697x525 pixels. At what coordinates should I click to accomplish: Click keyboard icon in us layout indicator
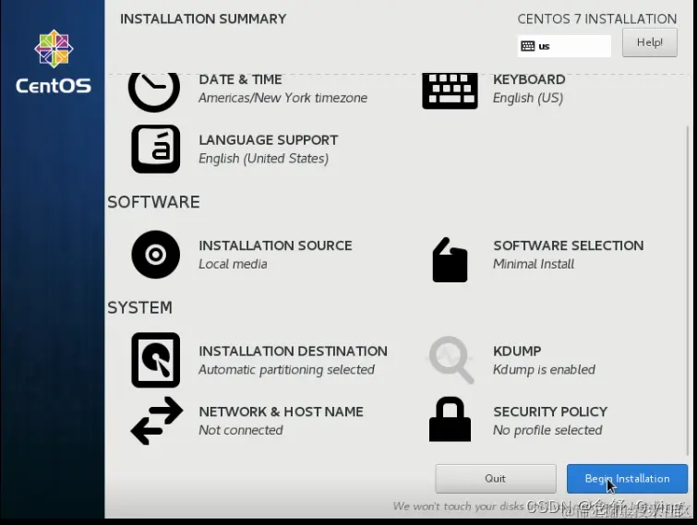(x=528, y=46)
